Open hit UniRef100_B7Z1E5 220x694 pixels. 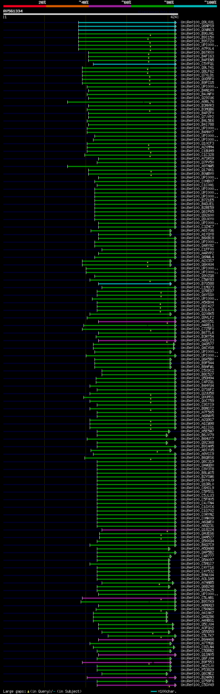(197, 200)
